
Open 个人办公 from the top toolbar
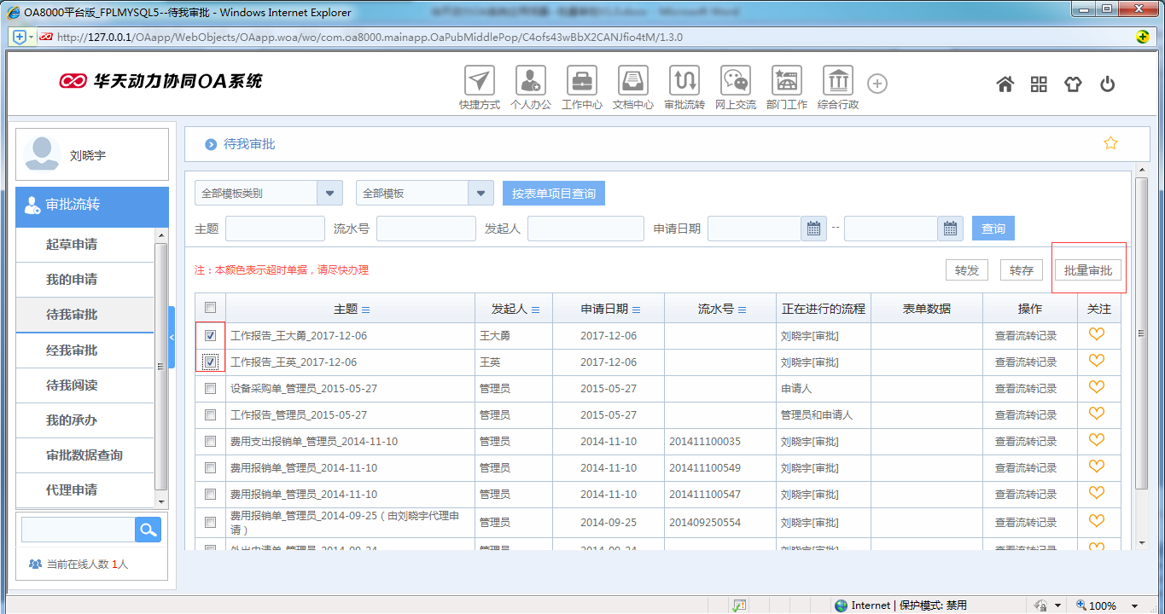point(530,84)
